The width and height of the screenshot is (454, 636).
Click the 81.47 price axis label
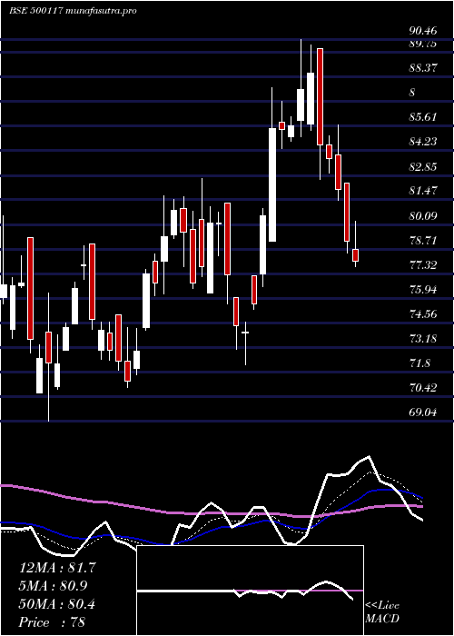tap(423, 191)
